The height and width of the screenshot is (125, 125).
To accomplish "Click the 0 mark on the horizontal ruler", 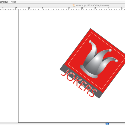I will tap(109, 8).
